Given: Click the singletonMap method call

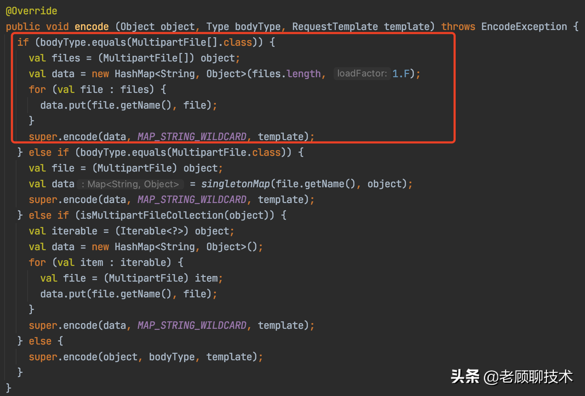Looking at the screenshot, I should pos(235,184).
